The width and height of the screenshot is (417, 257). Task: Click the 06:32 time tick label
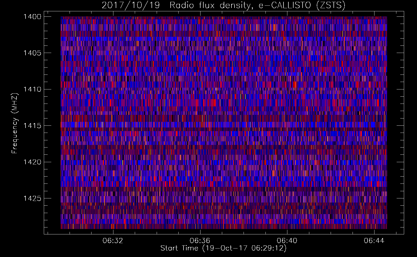[113, 241]
